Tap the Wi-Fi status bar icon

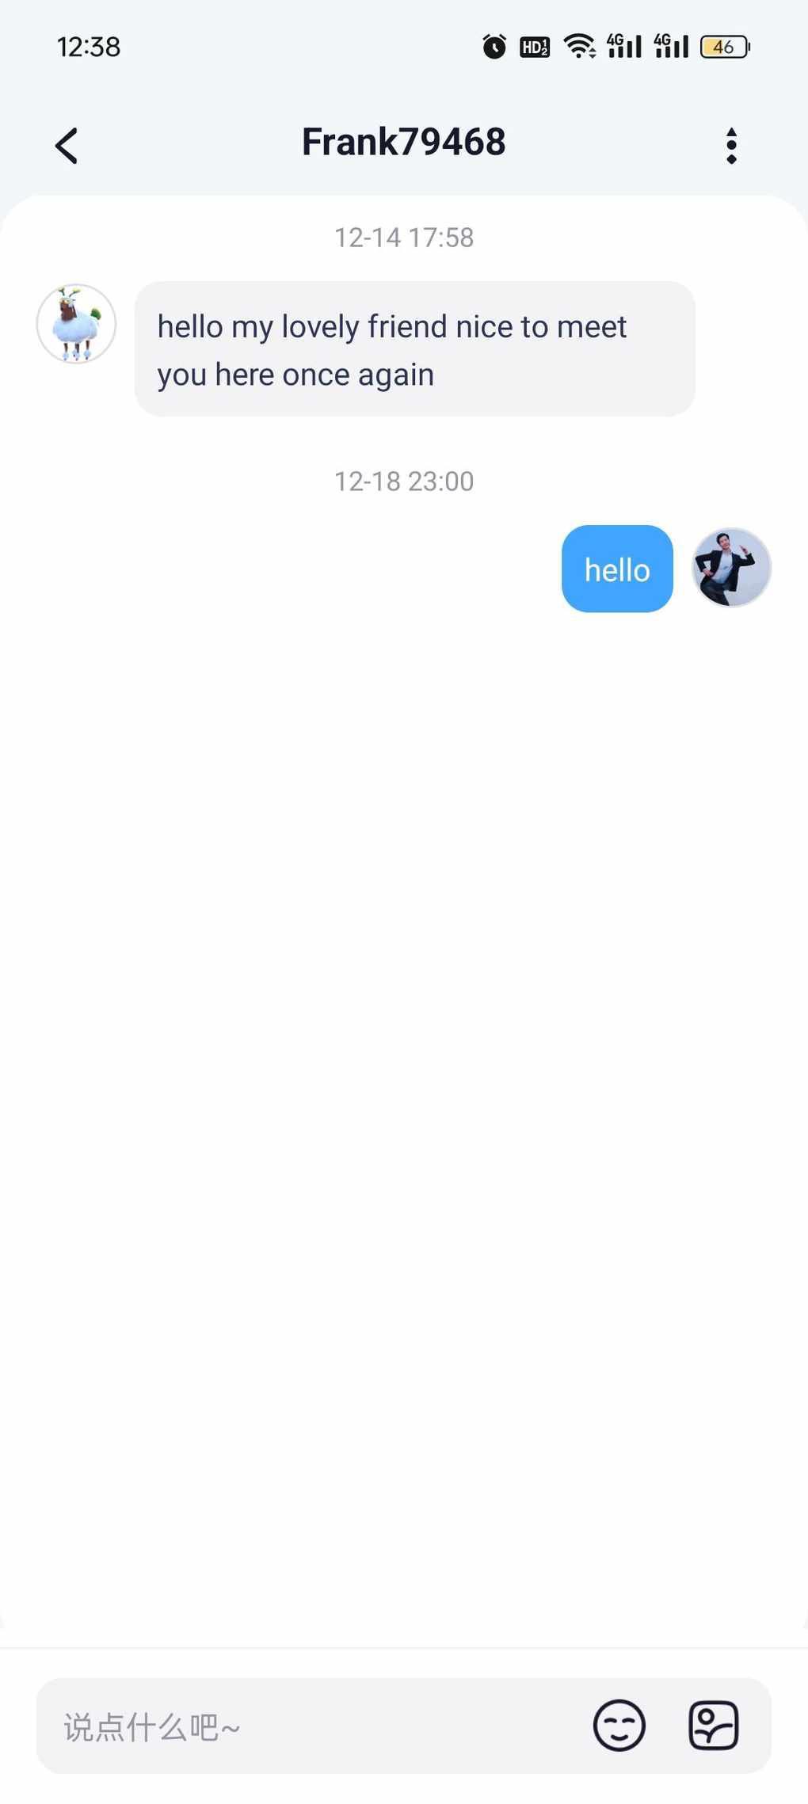tap(580, 47)
